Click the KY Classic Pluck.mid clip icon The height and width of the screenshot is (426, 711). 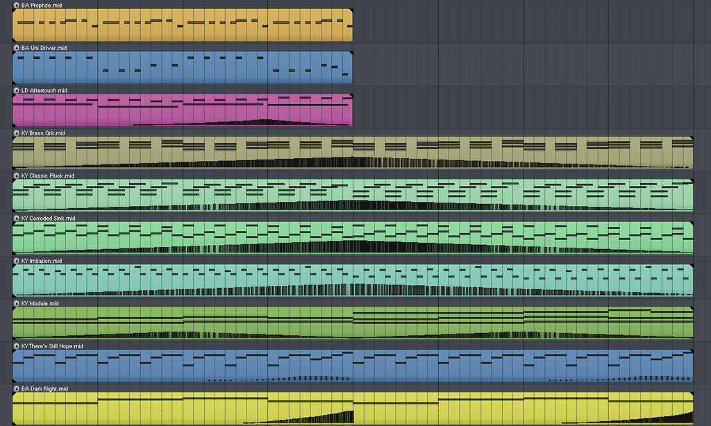17,176
